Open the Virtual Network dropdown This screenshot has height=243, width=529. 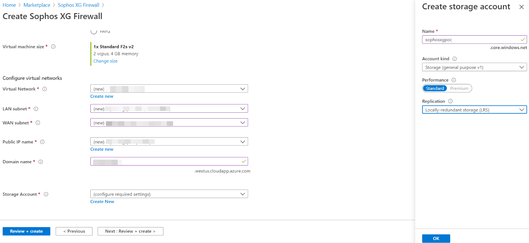(x=169, y=89)
